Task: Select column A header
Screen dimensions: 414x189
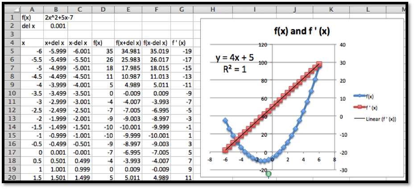Action: point(33,9)
